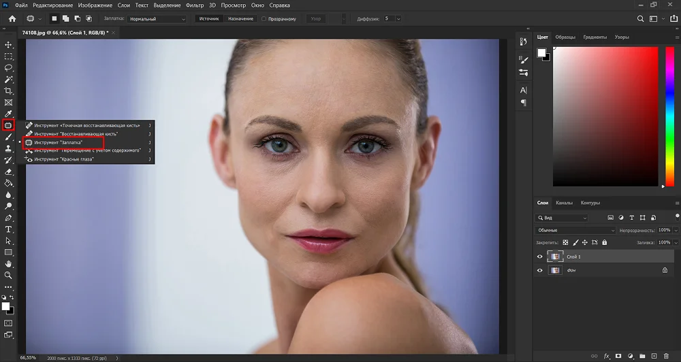Toggle lock image pixels brush icon
The width and height of the screenshot is (681, 362).
pos(575,243)
